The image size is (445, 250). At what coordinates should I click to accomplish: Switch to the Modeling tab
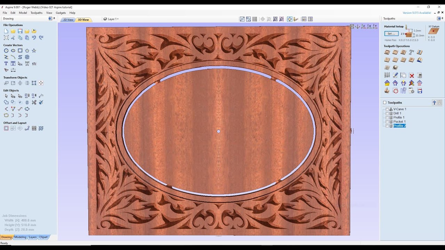20,237
